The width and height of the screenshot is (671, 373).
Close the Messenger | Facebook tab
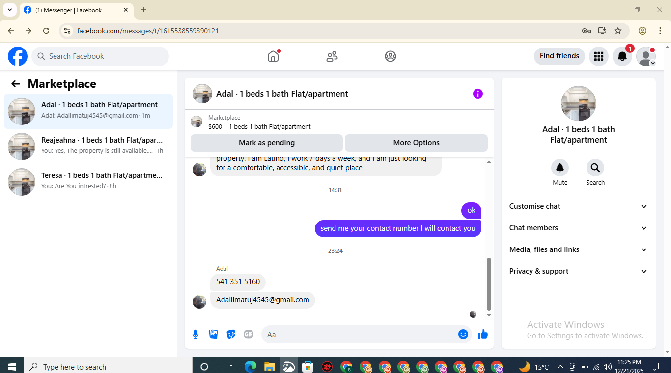[x=126, y=10]
